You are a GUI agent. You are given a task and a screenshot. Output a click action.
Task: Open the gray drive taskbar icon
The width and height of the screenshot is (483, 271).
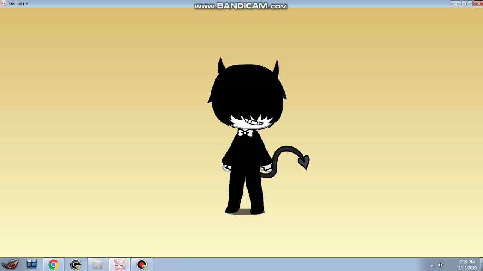point(97,265)
